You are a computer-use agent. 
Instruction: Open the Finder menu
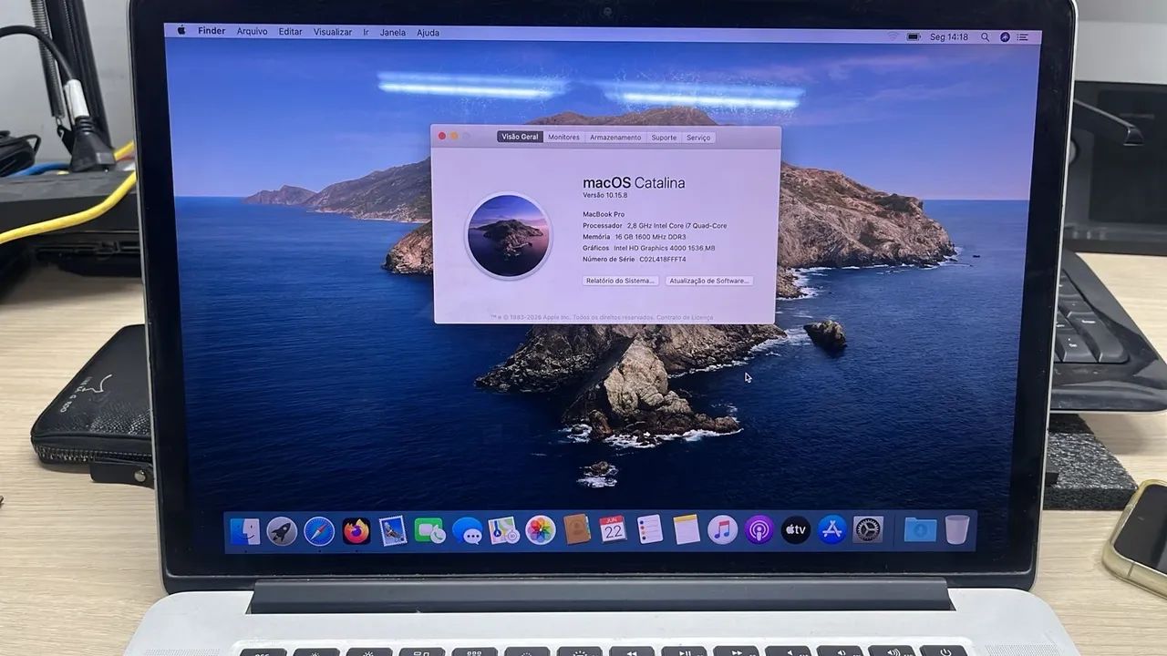[x=212, y=31]
